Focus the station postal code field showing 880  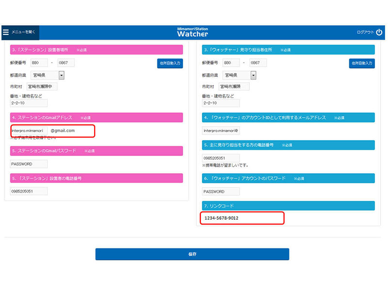[39, 63]
